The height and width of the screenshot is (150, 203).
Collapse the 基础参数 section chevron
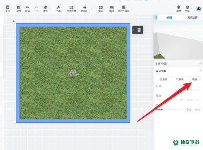click(200, 71)
